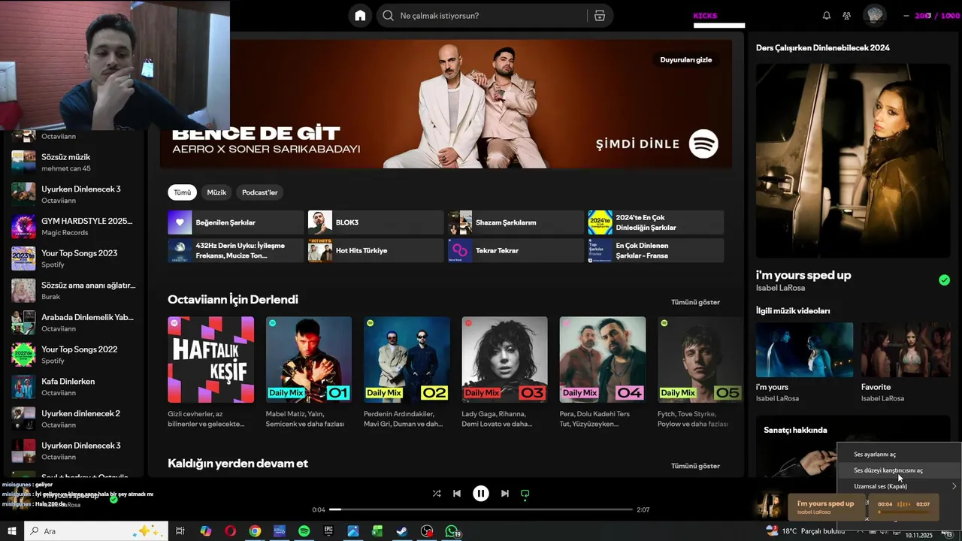Open the profile avatar in top bar
The width and height of the screenshot is (962, 541).
point(874,15)
